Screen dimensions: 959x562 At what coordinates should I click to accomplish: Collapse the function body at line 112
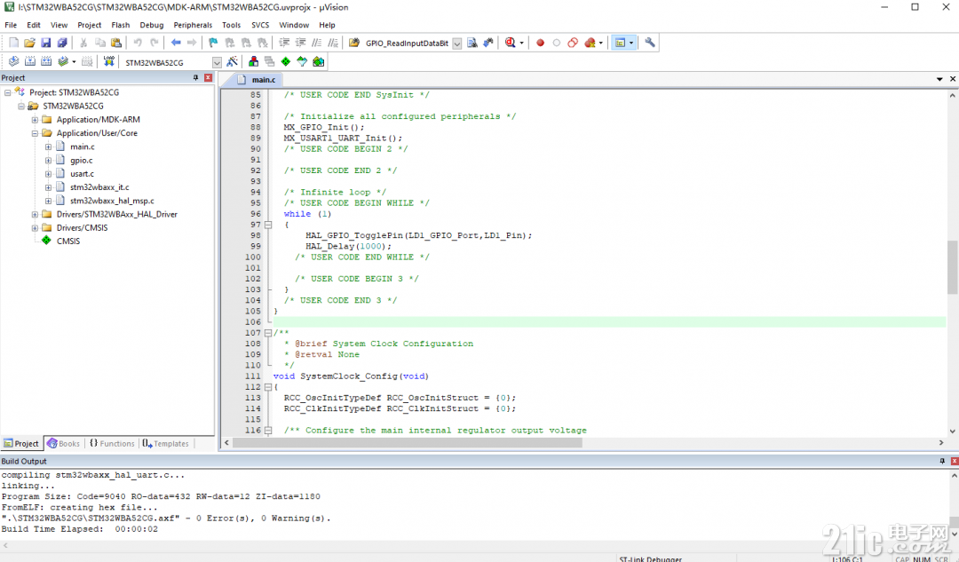click(x=268, y=387)
